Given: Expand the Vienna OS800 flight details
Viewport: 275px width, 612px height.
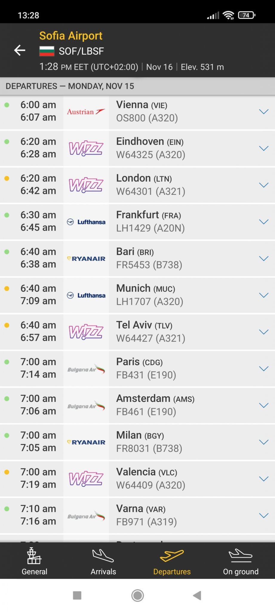Looking at the screenshot, I should [264, 112].
